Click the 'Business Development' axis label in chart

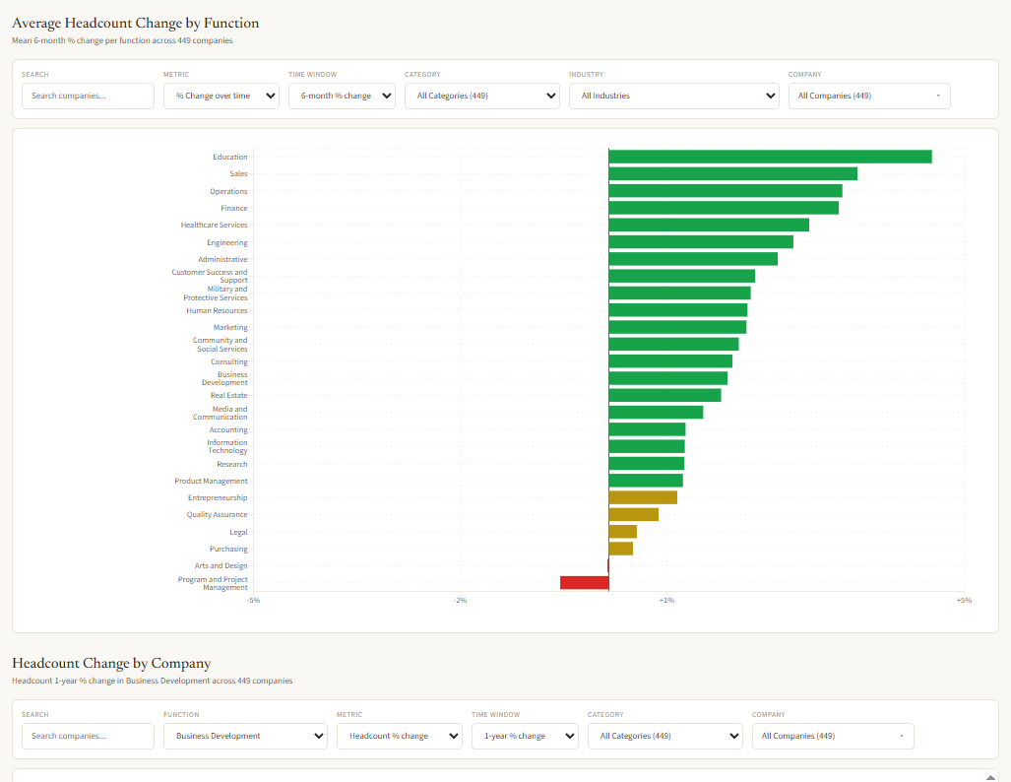(224, 379)
